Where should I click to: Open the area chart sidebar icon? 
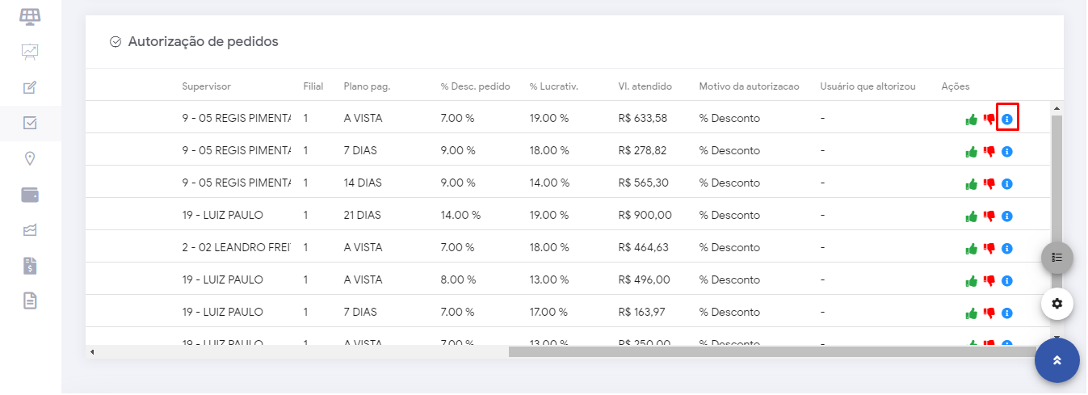click(30, 230)
